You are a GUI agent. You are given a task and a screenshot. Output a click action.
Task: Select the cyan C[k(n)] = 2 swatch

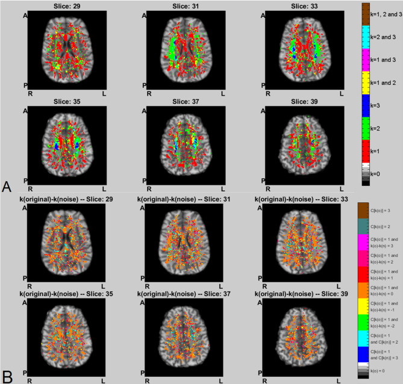click(363, 338)
